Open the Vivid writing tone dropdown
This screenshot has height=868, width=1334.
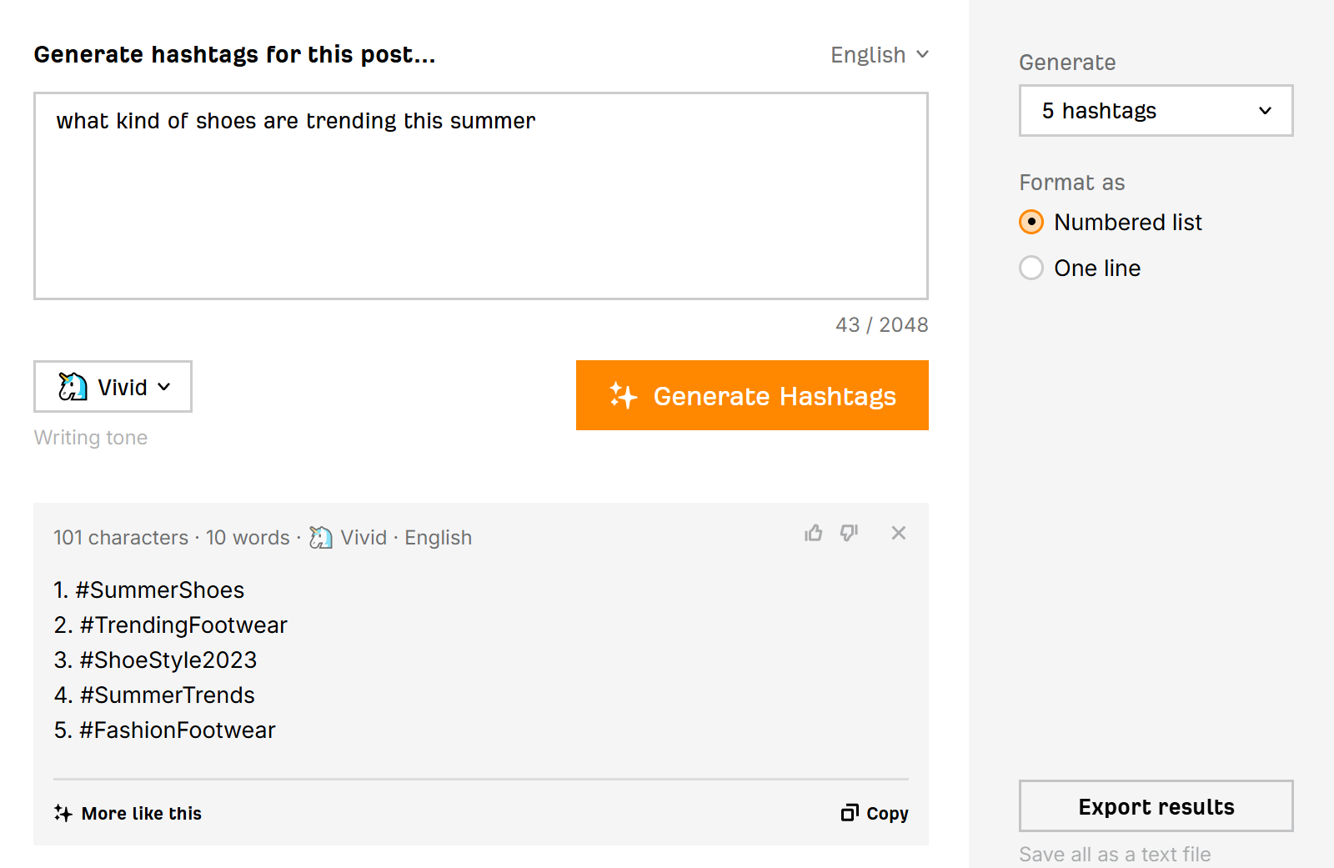(x=113, y=387)
